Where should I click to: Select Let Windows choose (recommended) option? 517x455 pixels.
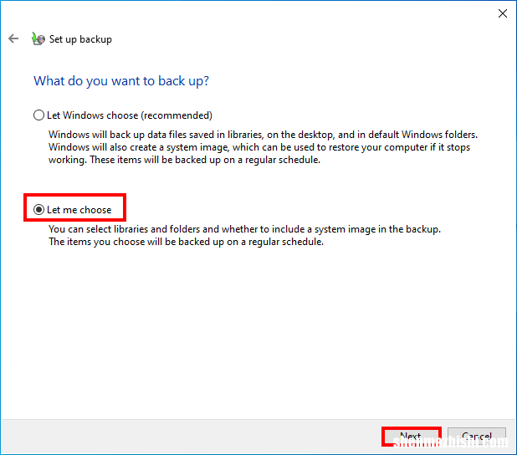coord(123,115)
